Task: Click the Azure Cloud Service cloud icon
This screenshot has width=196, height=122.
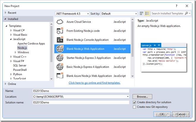Action: coord(60,22)
